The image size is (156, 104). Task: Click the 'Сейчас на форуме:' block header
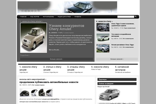point(117,84)
